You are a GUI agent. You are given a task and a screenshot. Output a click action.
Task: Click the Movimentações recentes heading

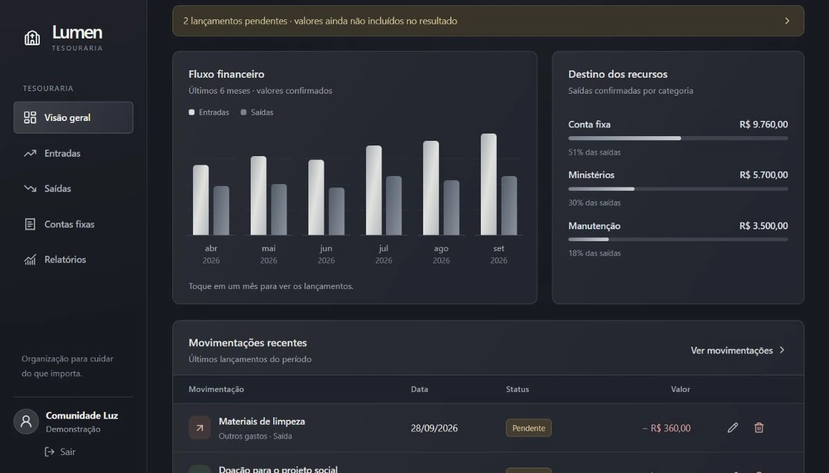coord(247,342)
